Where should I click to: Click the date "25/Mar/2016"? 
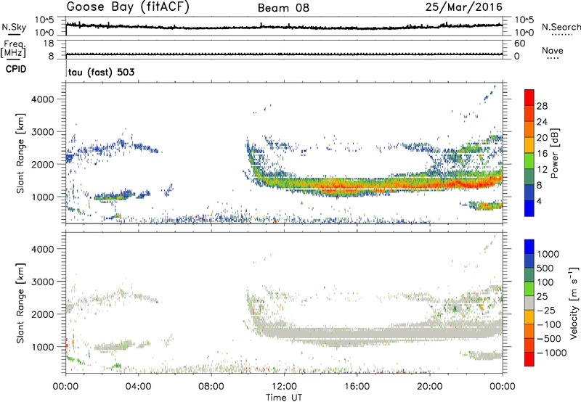coord(463,7)
